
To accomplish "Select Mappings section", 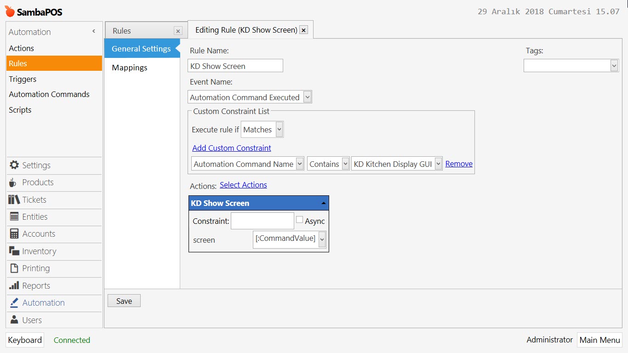I will pos(130,68).
